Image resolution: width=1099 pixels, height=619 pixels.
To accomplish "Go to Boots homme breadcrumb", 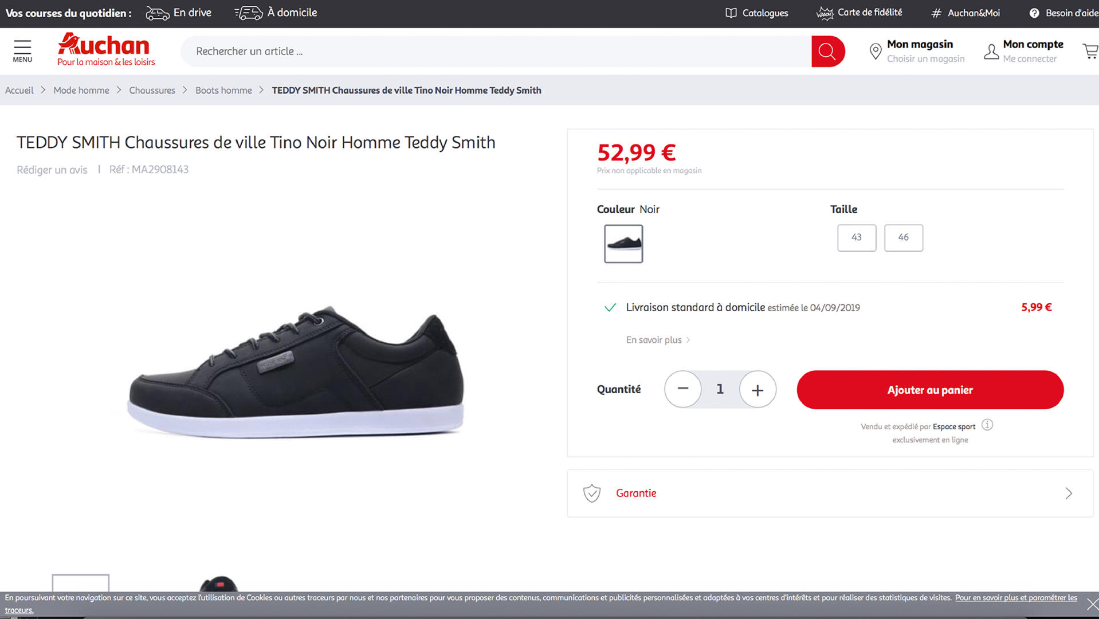I will point(223,91).
